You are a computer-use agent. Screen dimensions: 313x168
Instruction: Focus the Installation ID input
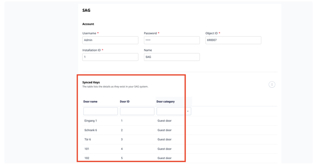coord(110,57)
